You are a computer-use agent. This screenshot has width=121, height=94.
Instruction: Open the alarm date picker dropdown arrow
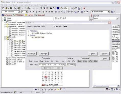(65, 65)
